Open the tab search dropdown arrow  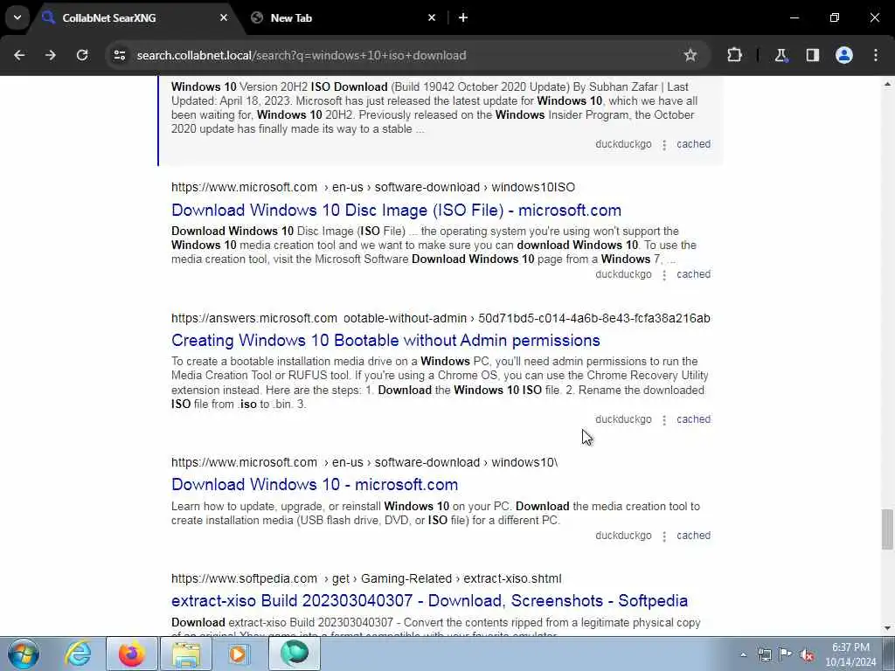17,17
